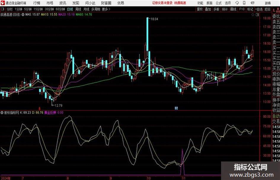This screenshot has height=180, width=280.
Task: Add stock via +自选 button
Action: (x=259, y=9)
